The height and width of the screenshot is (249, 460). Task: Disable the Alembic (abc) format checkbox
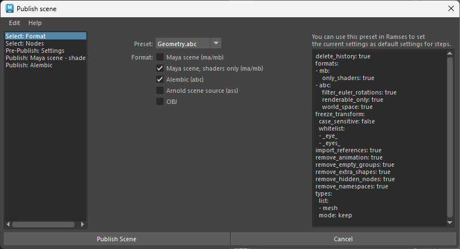click(x=160, y=79)
